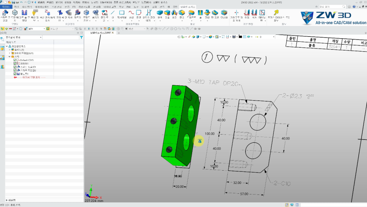
Task: Click the curve icon with info badge
Action: (x=47, y=13)
